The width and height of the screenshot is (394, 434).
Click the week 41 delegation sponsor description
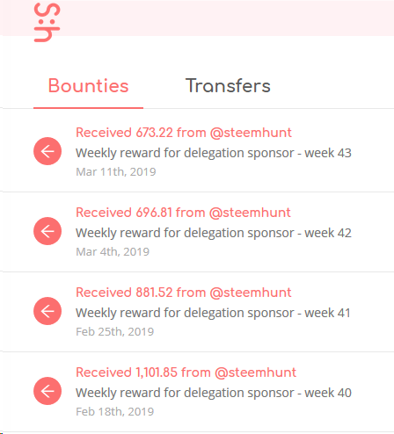[213, 313]
